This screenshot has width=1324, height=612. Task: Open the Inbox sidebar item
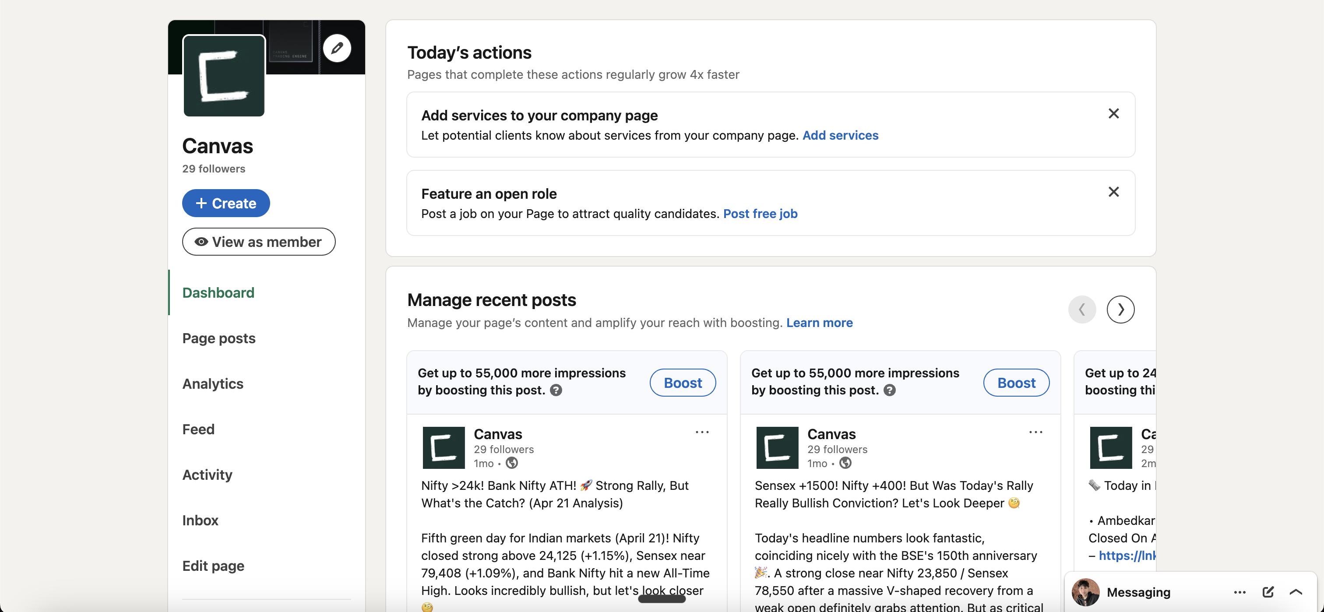pos(200,520)
